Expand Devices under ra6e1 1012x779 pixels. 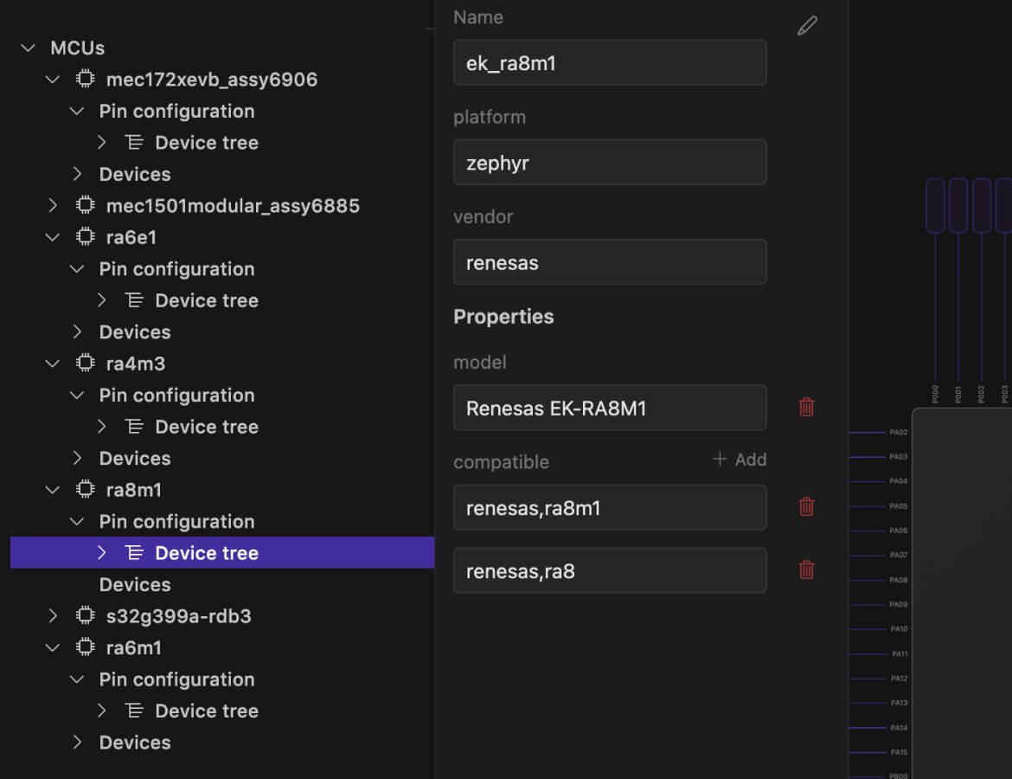pos(78,332)
